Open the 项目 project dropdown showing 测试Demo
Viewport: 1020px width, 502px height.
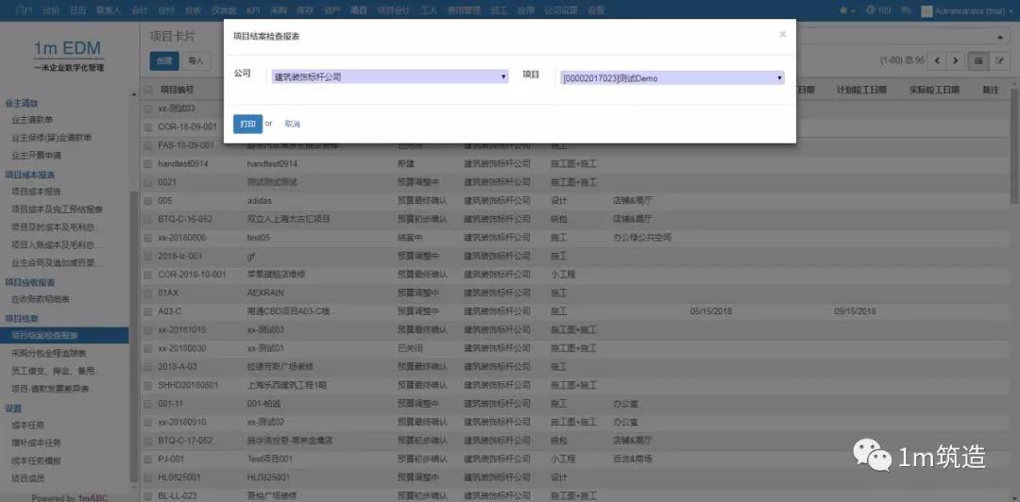pos(671,78)
